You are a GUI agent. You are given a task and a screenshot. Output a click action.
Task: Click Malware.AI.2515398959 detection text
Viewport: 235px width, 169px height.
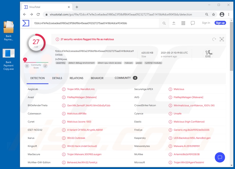pyautogui.click(x=187, y=146)
